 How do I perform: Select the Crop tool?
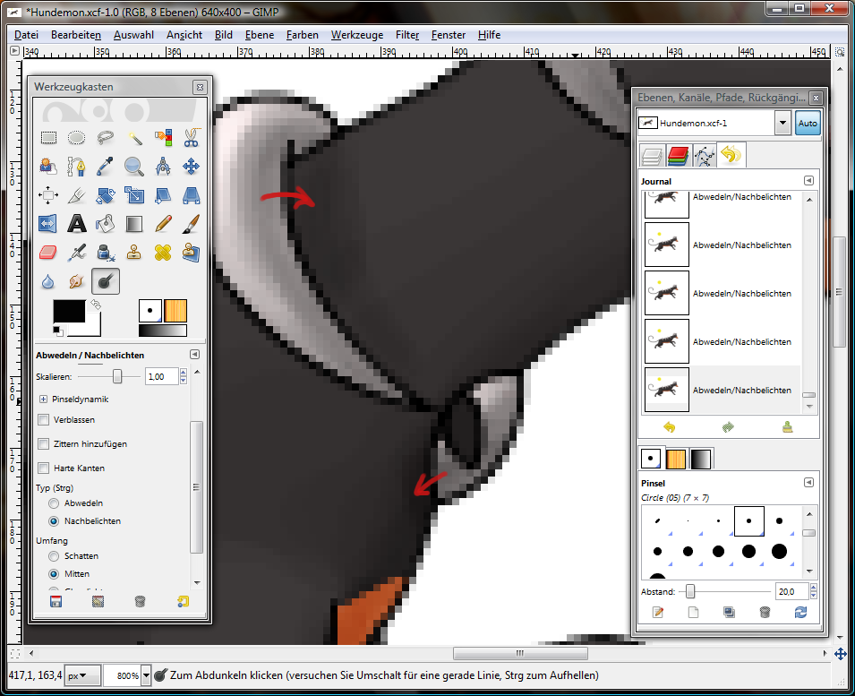tap(76, 194)
